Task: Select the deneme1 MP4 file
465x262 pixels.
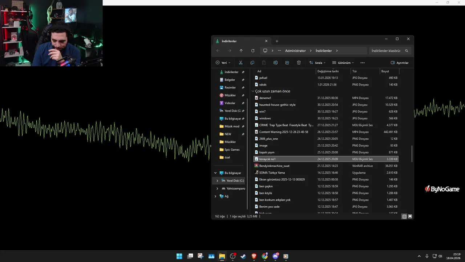Action: point(326,98)
